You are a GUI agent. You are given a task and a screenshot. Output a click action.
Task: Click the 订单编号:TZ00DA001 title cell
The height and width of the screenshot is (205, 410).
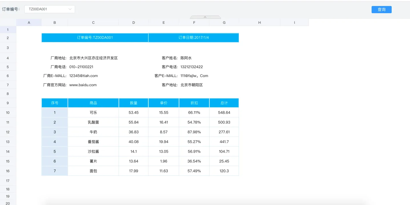point(95,38)
